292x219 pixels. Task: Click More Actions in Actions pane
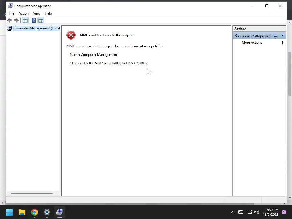[x=252, y=42]
